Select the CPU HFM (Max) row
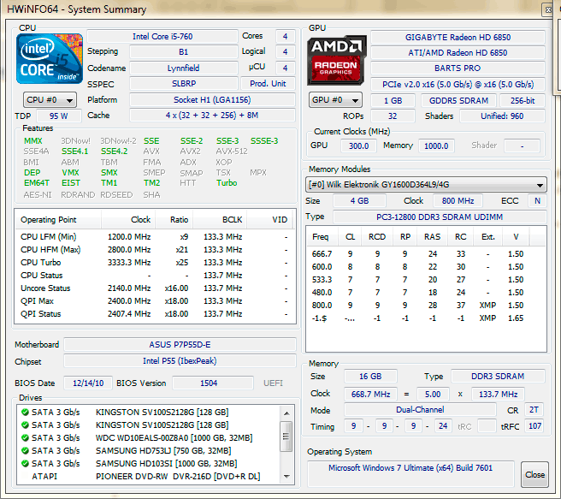This screenshot has height=499, width=561. [155, 250]
